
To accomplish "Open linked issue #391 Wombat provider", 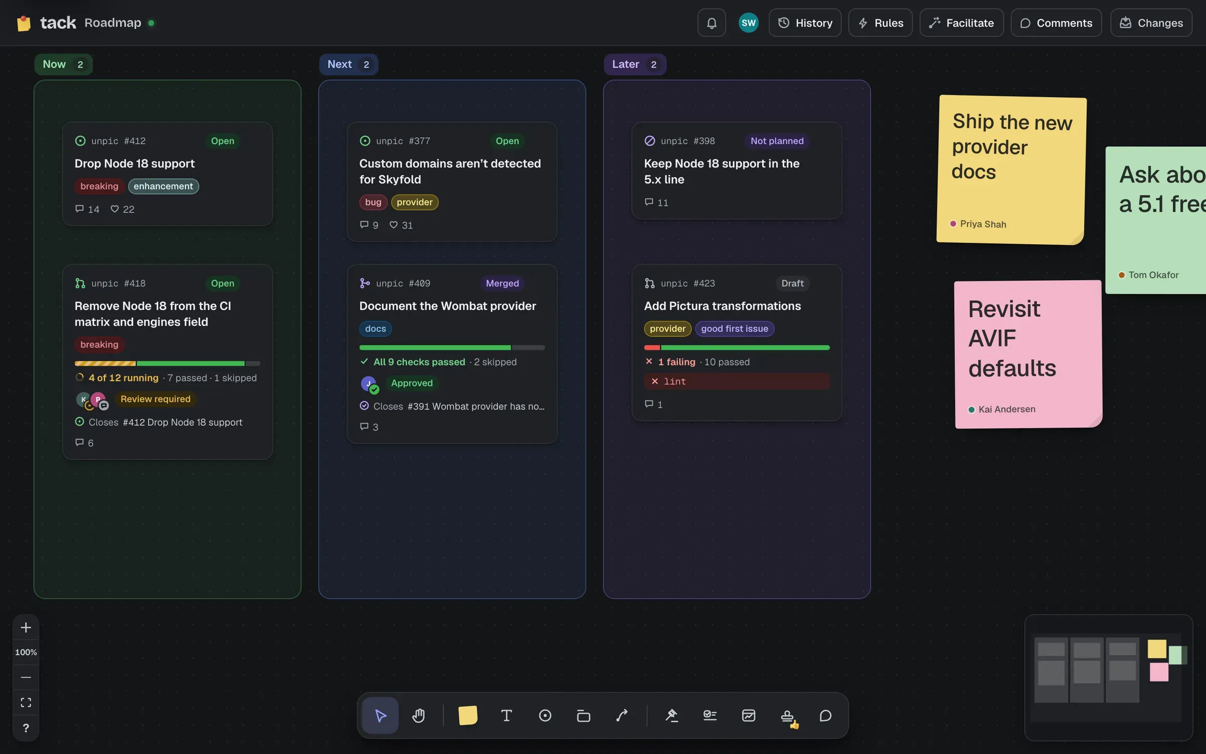I will click(x=476, y=406).
